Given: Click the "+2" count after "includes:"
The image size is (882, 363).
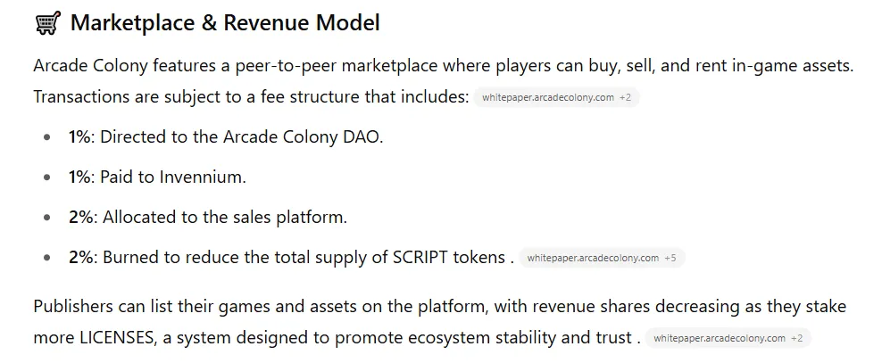Looking at the screenshot, I should 625,98.
